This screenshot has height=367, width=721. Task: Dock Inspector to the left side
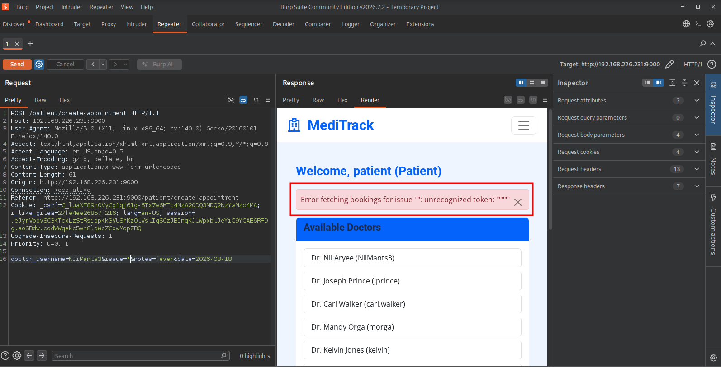click(648, 83)
